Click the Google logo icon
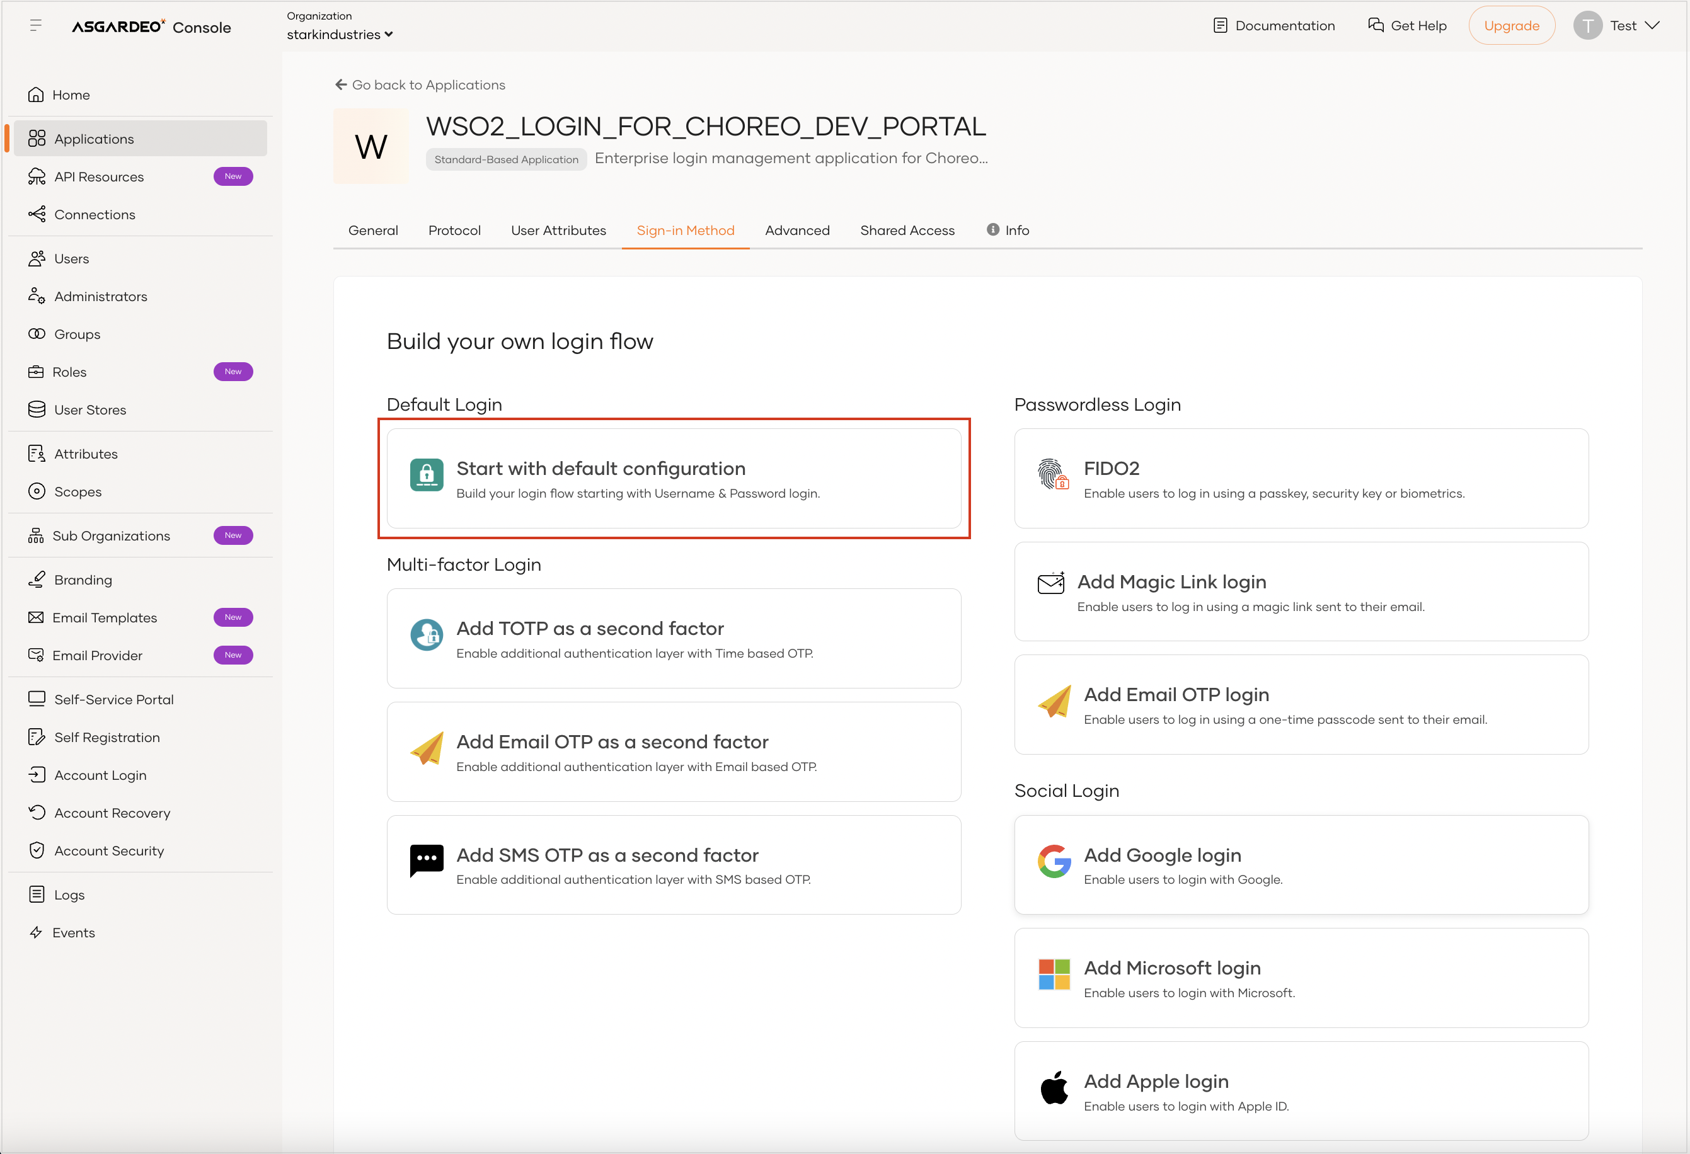This screenshot has height=1154, width=1690. (1054, 861)
